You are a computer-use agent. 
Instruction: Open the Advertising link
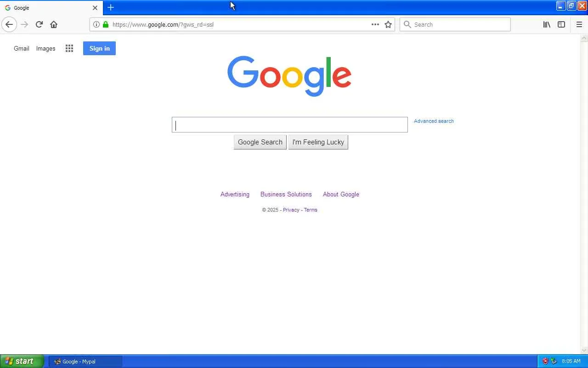pyautogui.click(x=235, y=194)
